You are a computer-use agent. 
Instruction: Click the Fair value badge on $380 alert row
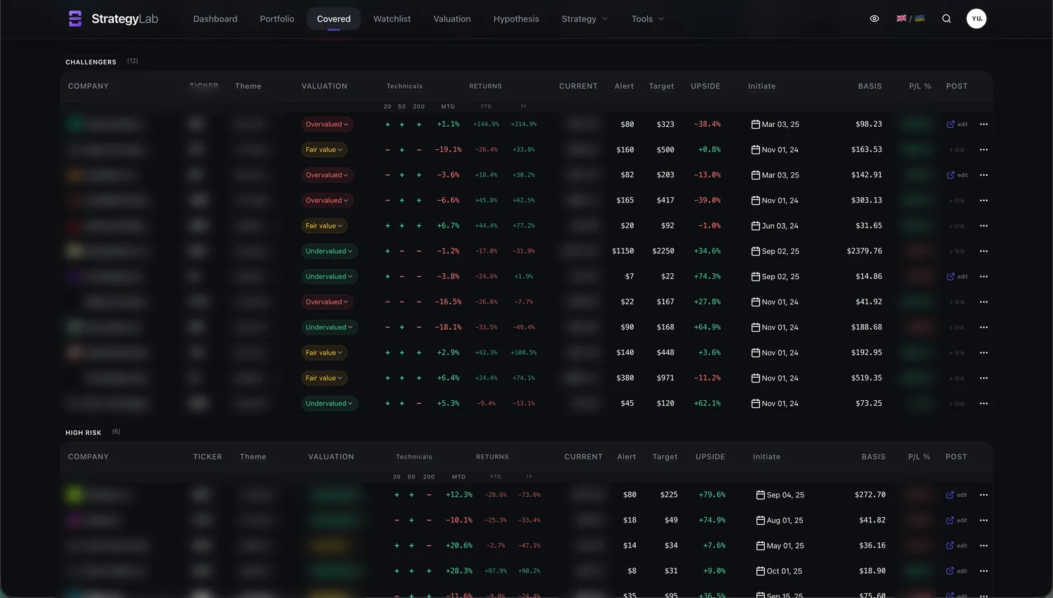(324, 379)
